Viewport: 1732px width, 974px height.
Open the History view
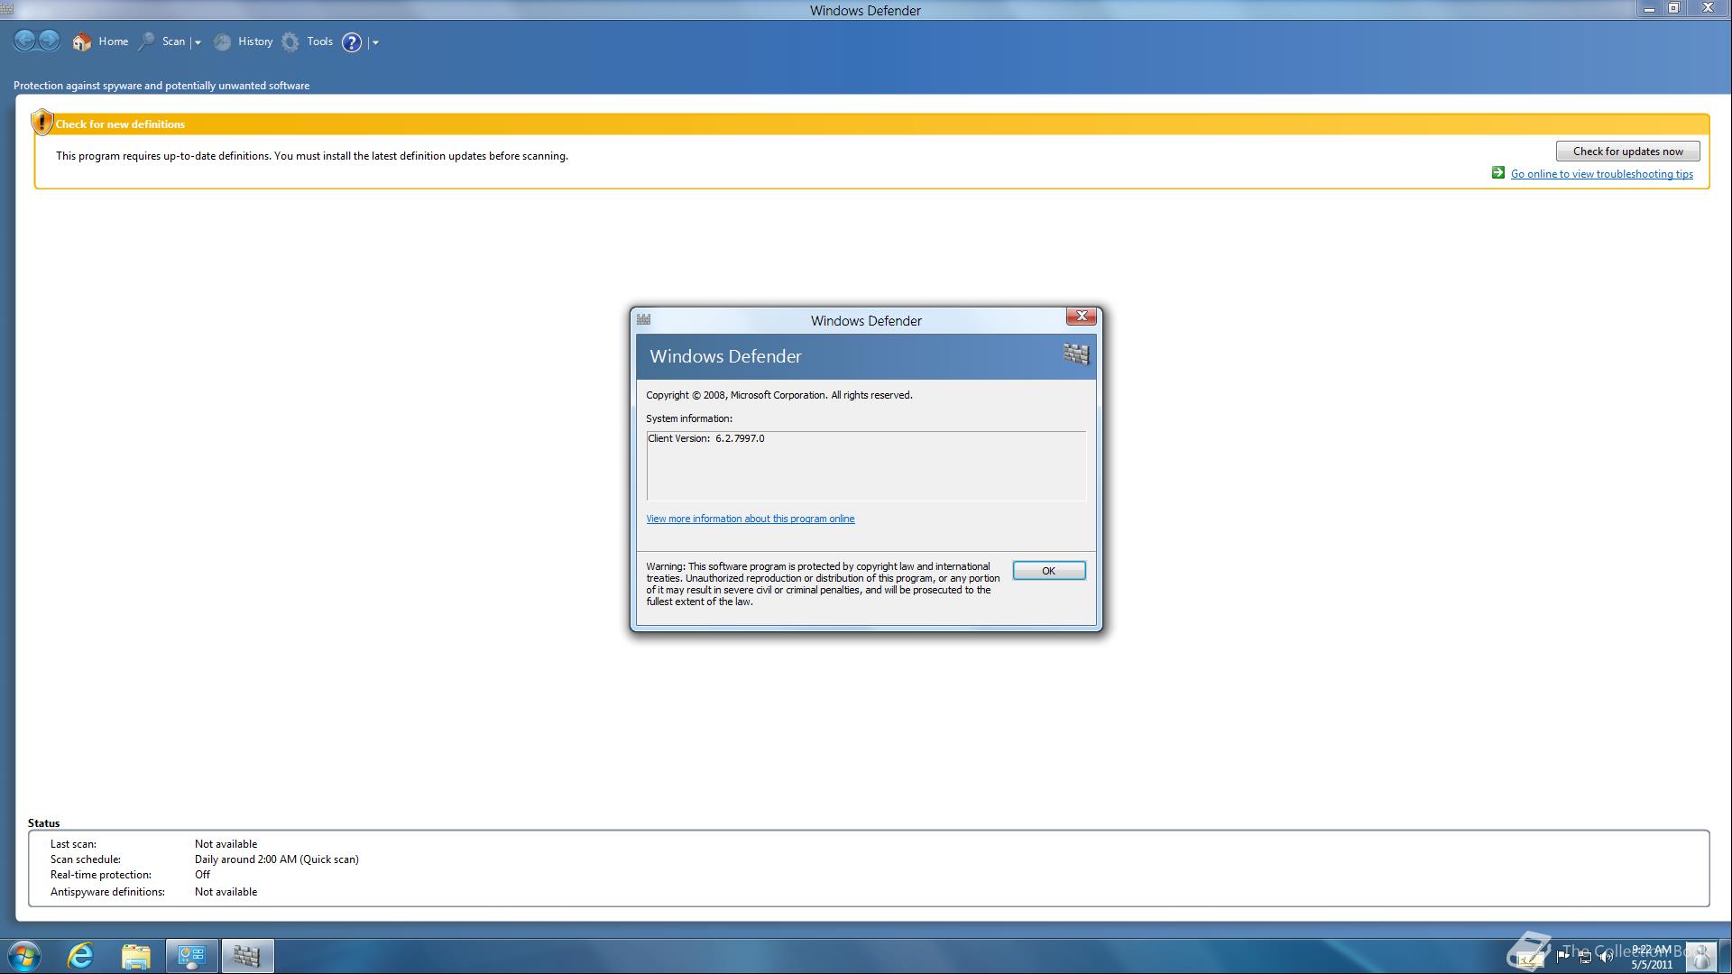pos(255,41)
